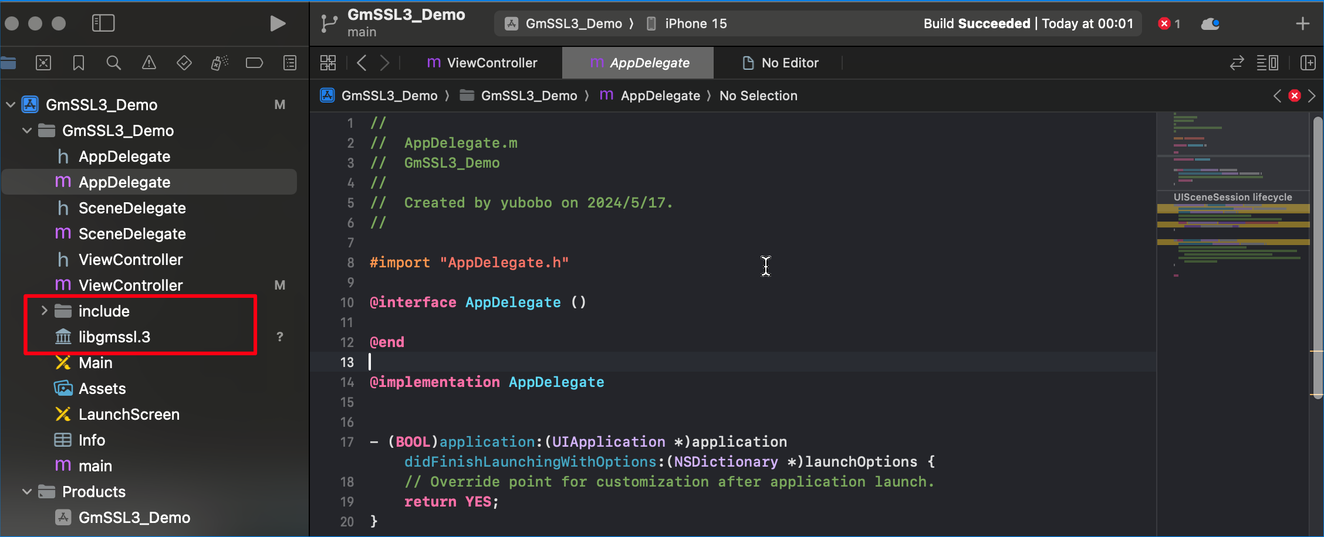Select the main.m file
This screenshot has width=1324, height=537.
pos(95,466)
